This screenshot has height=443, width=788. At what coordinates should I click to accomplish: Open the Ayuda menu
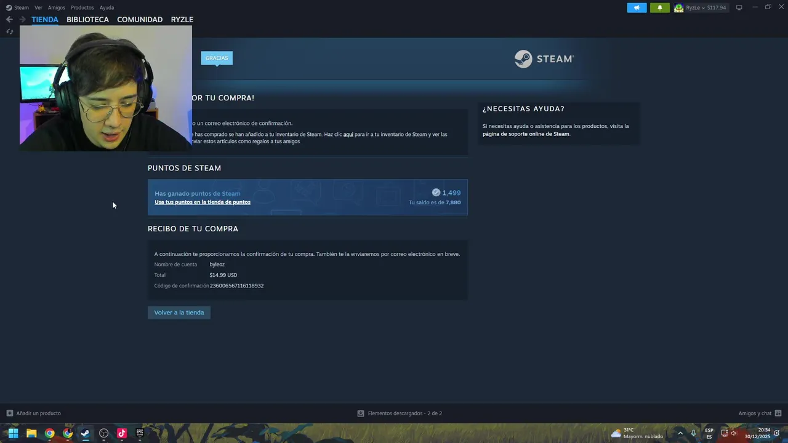pyautogui.click(x=107, y=7)
